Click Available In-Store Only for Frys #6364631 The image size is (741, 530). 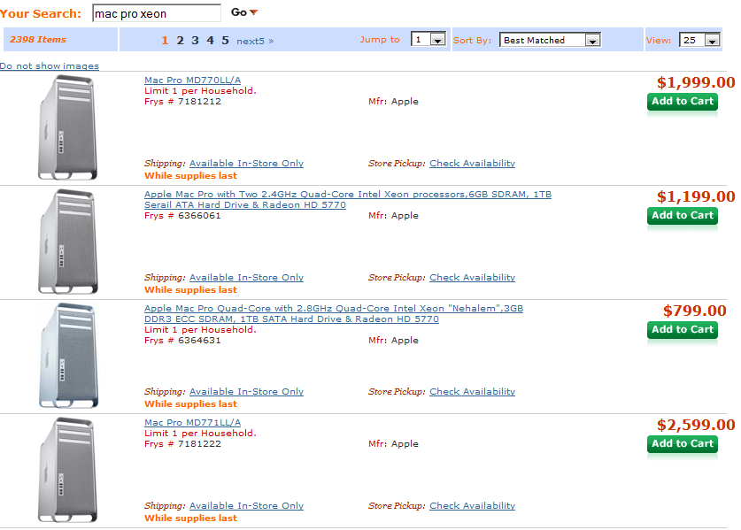pyautogui.click(x=246, y=392)
